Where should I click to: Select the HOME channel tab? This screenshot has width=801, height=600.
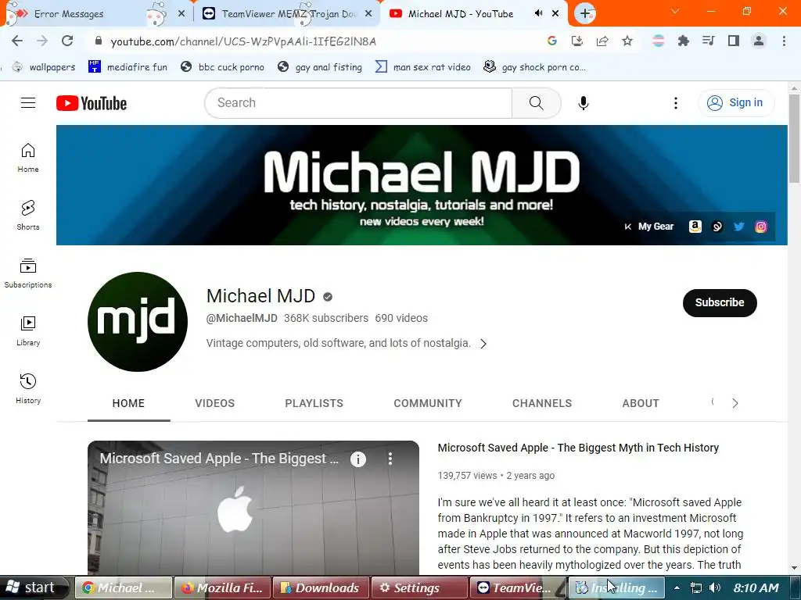pyautogui.click(x=129, y=404)
